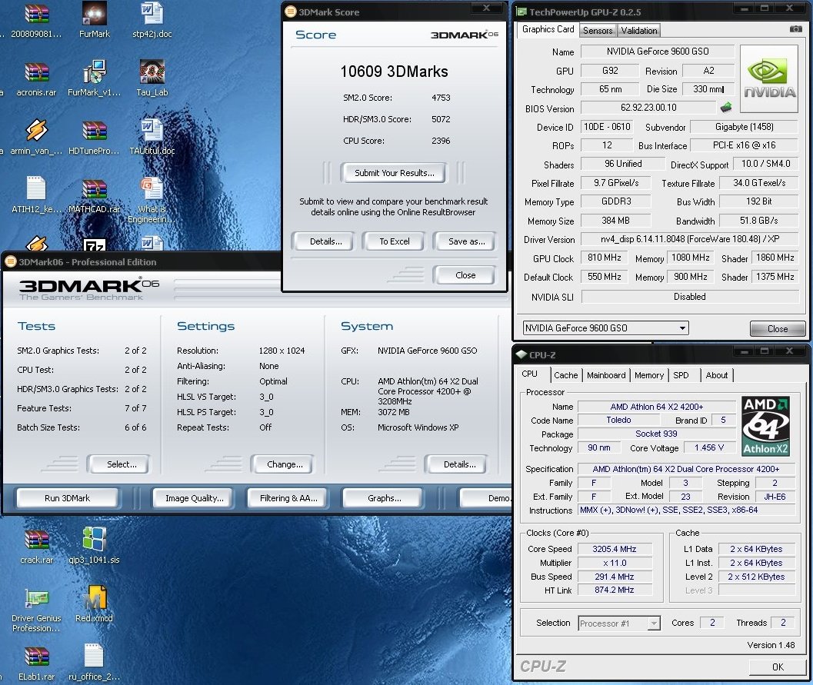
Task: Open the GPU selection dropdown in GPU-Z
Action: click(x=683, y=328)
